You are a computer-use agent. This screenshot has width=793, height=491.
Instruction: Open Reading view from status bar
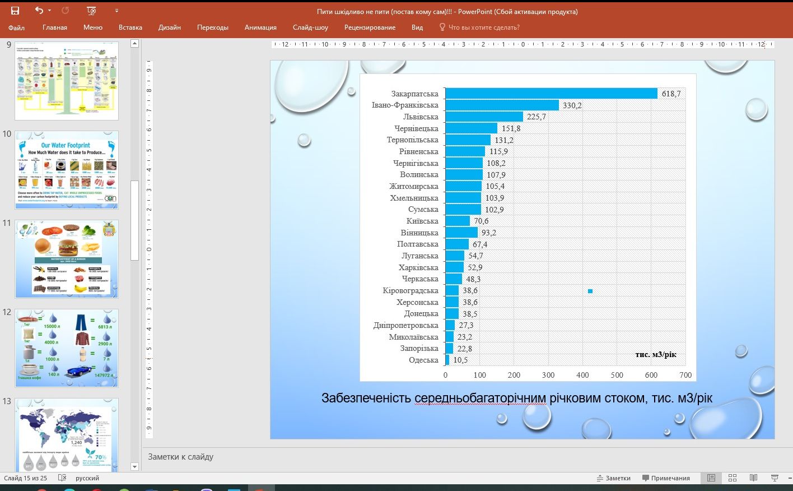pyautogui.click(x=753, y=478)
